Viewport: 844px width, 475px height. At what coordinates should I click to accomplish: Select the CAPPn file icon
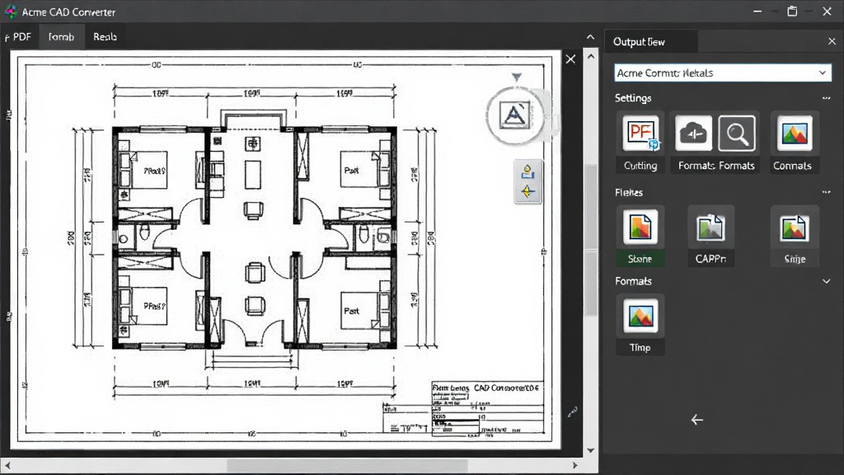(x=710, y=228)
